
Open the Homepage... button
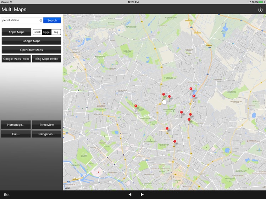coord(16,125)
